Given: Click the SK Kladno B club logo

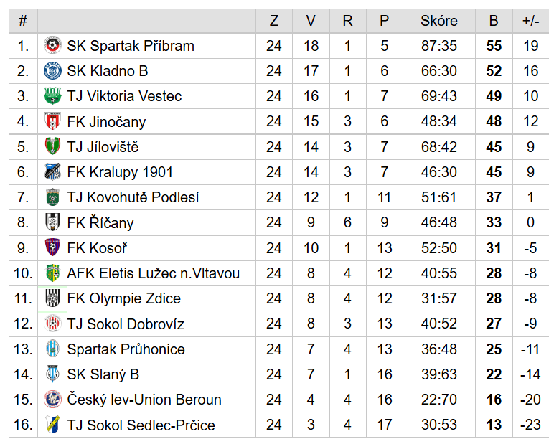Looking at the screenshot, I should click(52, 70).
